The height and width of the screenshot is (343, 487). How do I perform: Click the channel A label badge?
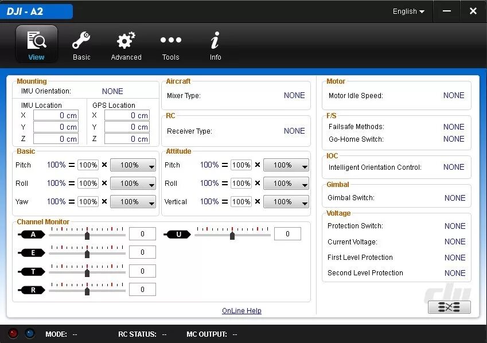[x=32, y=234]
